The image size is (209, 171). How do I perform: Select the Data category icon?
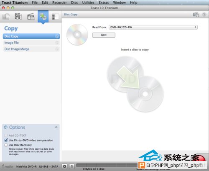[x=6, y=16]
